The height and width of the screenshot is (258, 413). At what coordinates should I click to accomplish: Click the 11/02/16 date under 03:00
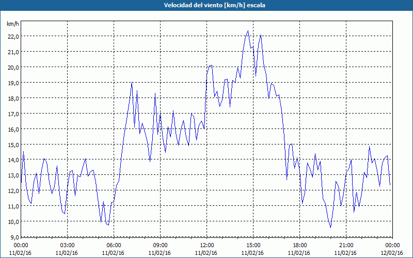[x=67, y=253]
